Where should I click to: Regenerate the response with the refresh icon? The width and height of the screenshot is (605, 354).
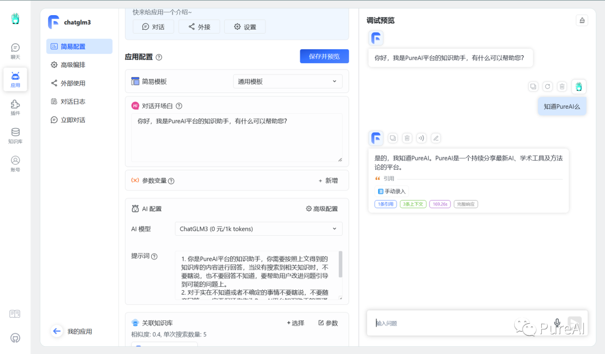547,86
